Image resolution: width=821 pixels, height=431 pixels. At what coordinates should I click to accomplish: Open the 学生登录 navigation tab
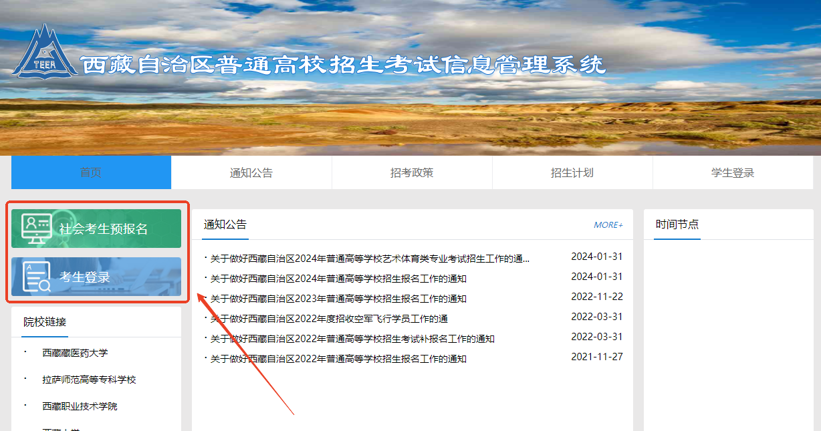tap(733, 173)
